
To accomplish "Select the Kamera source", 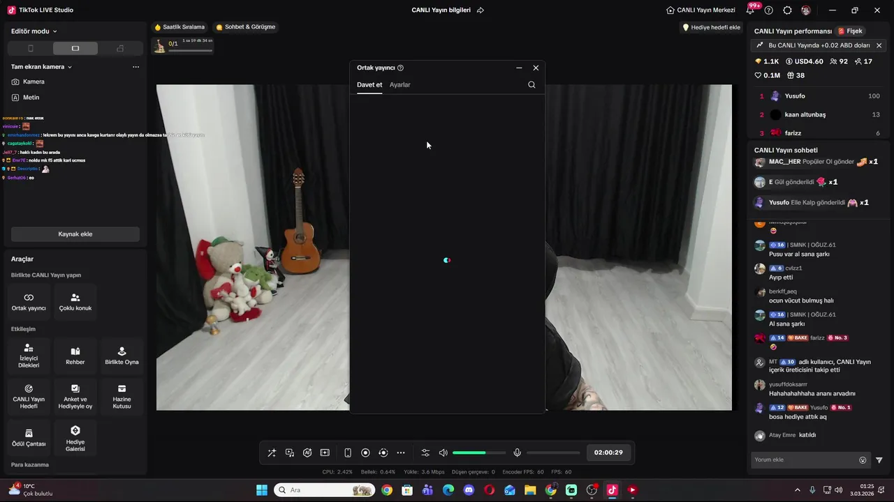I will coord(34,82).
